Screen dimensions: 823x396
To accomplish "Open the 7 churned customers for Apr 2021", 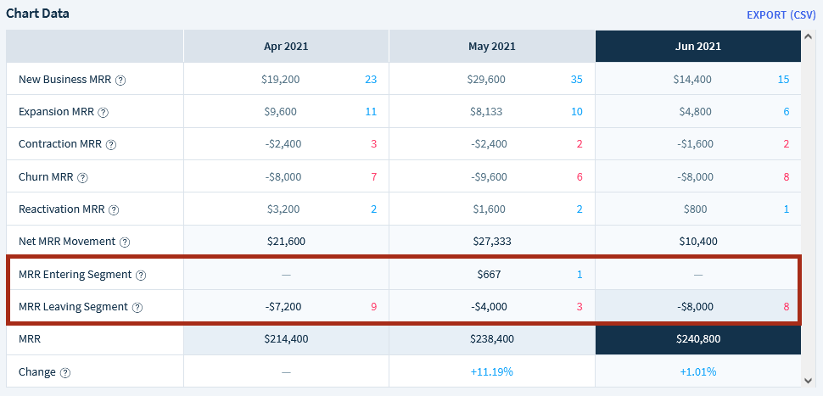I will (373, 176).
